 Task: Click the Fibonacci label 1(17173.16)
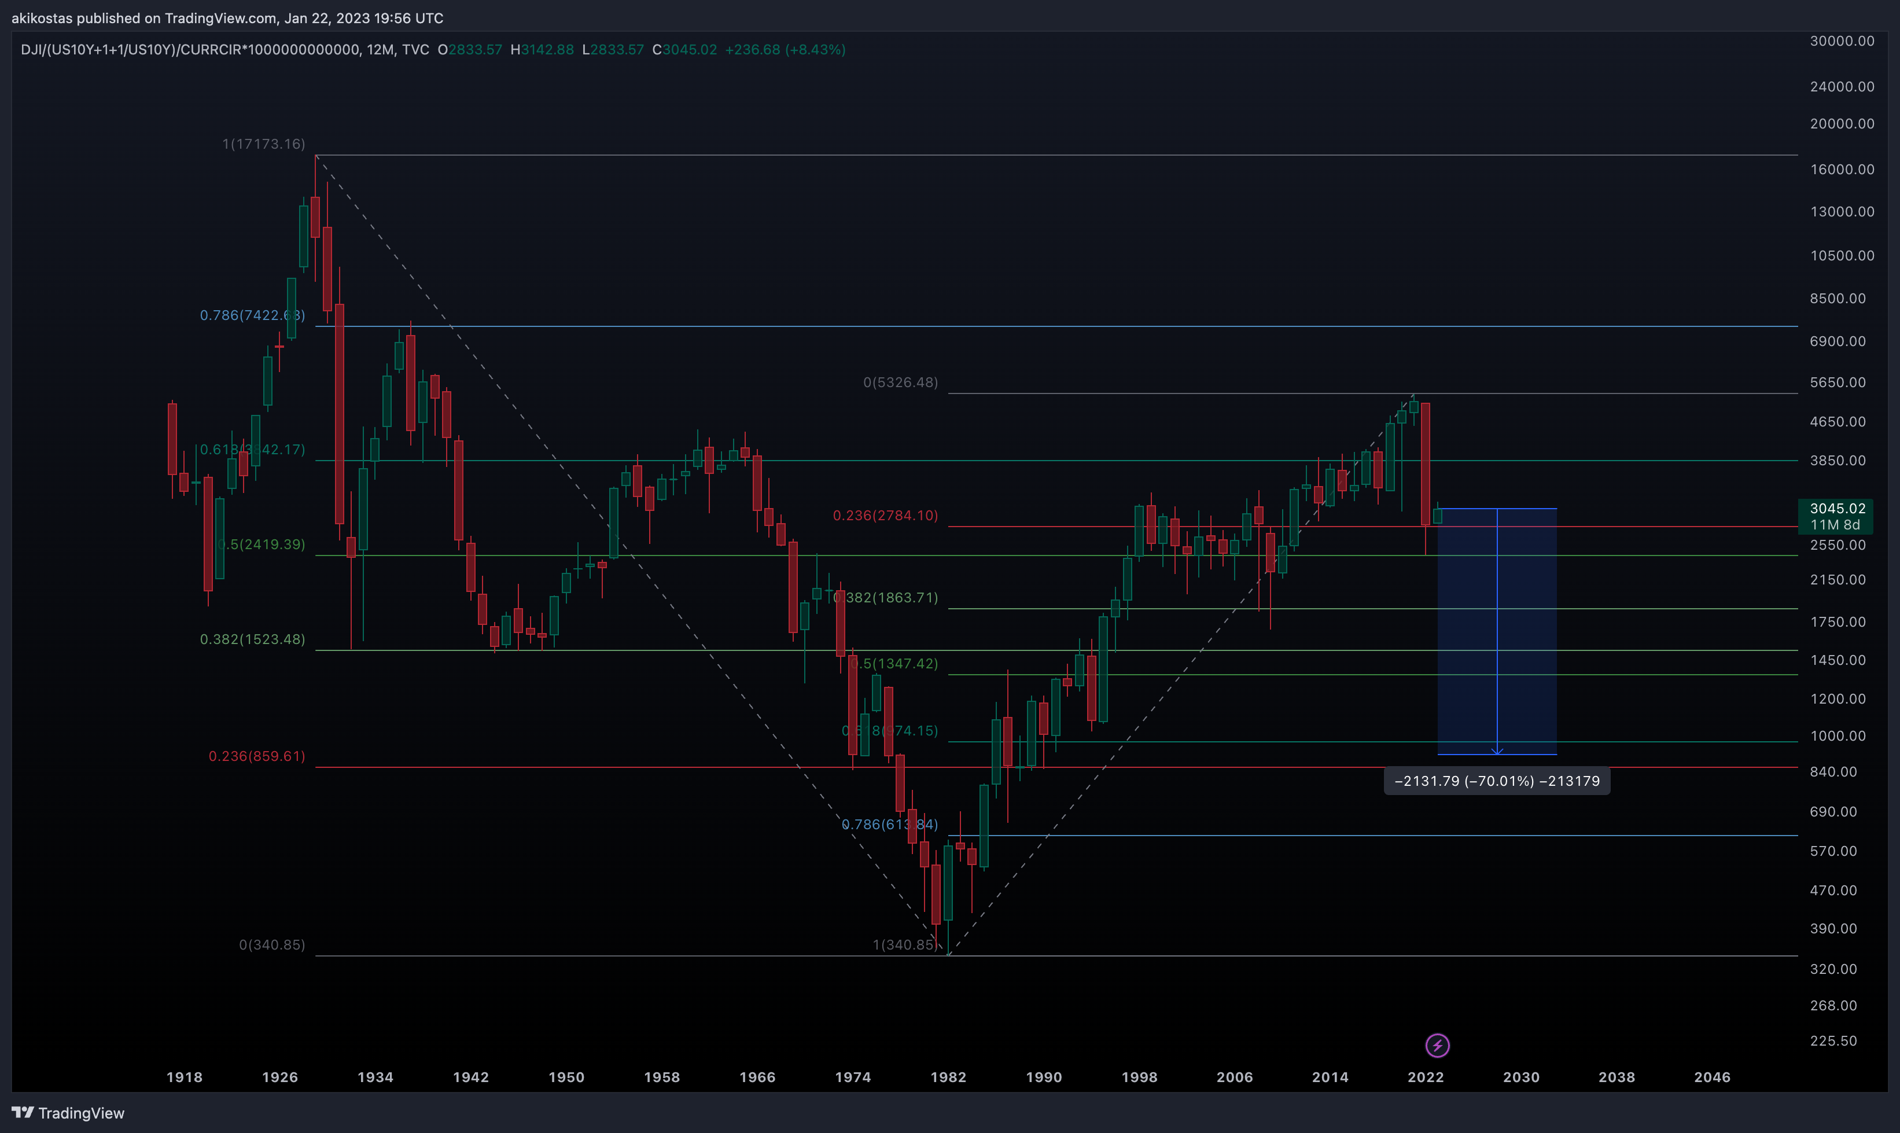pyautogui.click(x=263, y=144)
